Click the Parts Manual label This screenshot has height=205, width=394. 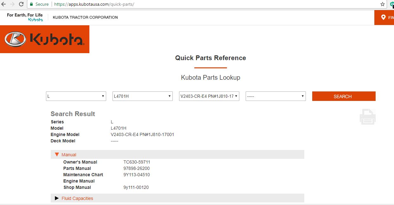point(77,168)
